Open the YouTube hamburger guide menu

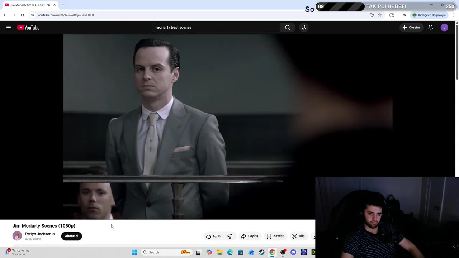(9, 27)
